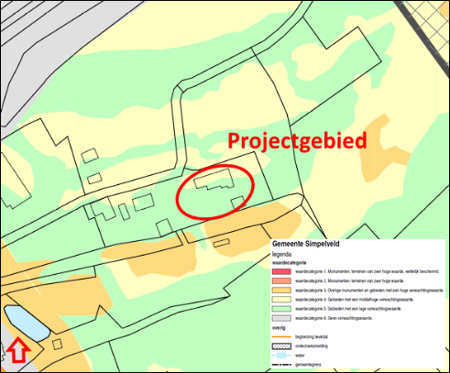Viewport: 450px width, 373px height.
Task: Click the orange waardecategorie 3 legend swatch
Action: click(x=281, y=291)
